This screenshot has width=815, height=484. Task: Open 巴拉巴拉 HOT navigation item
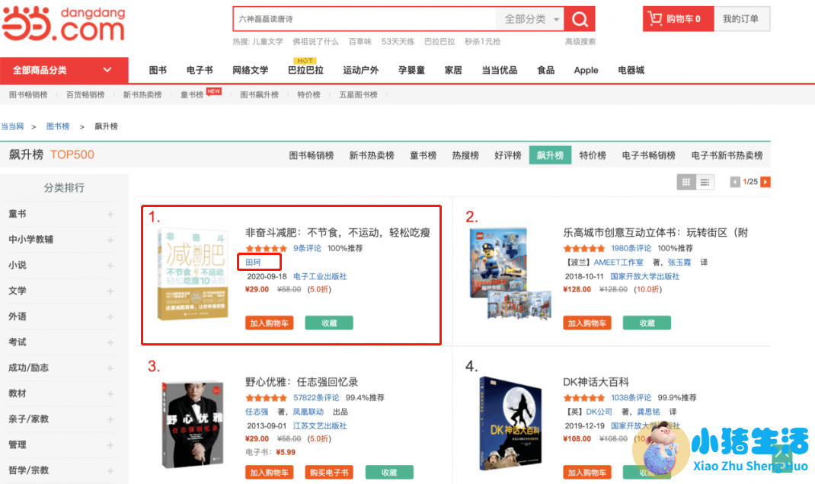[305, 70]
